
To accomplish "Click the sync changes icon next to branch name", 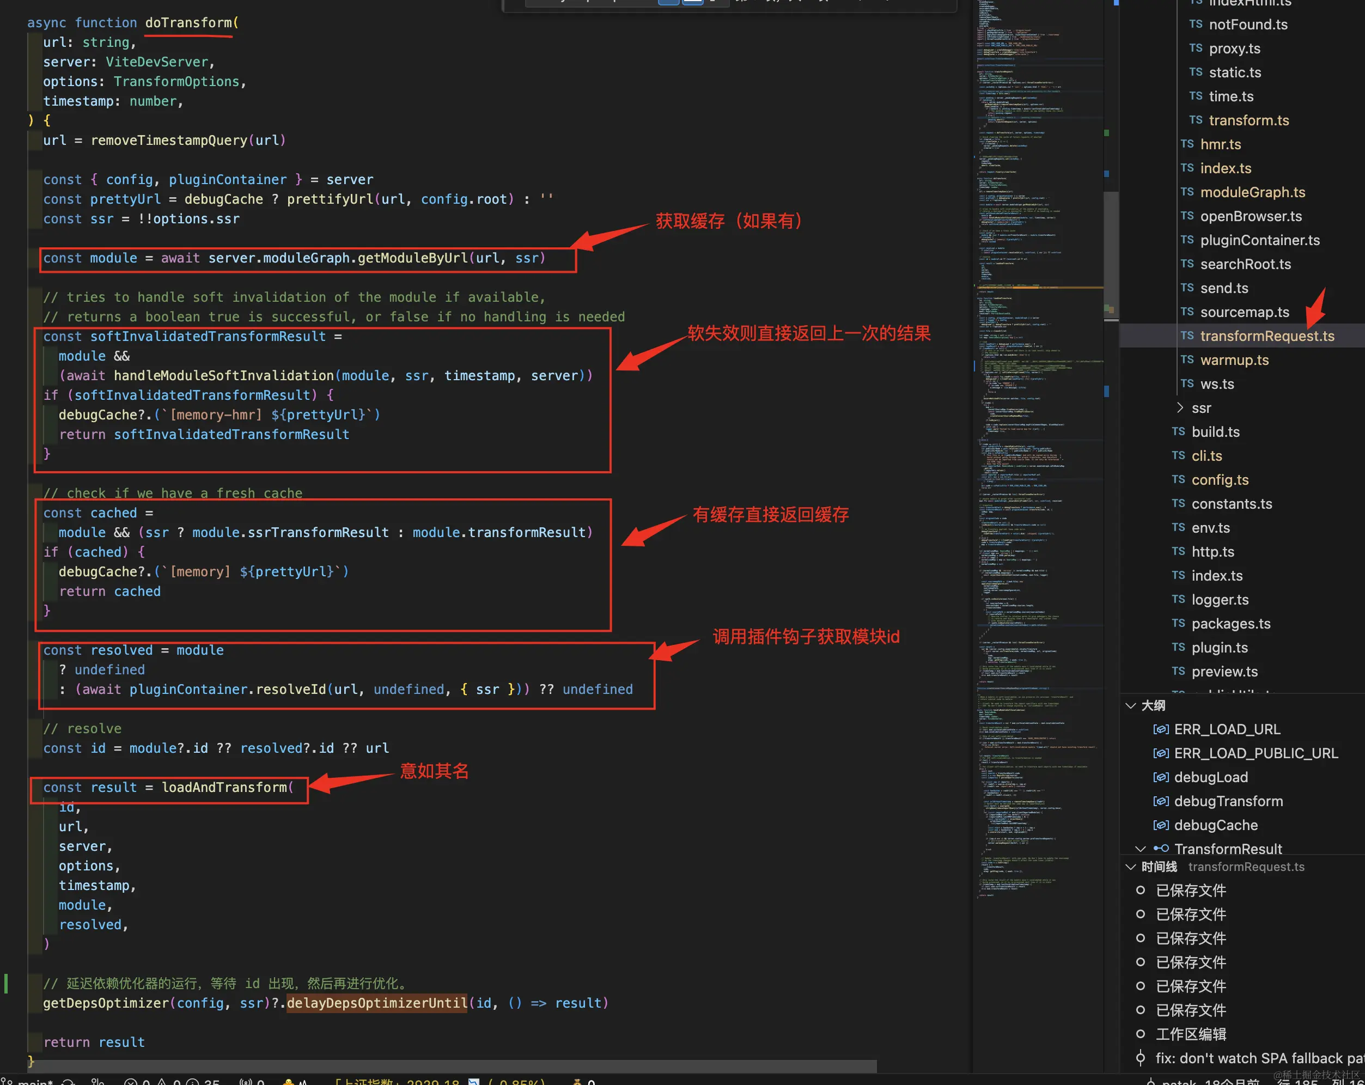I will click(68, 1081).
